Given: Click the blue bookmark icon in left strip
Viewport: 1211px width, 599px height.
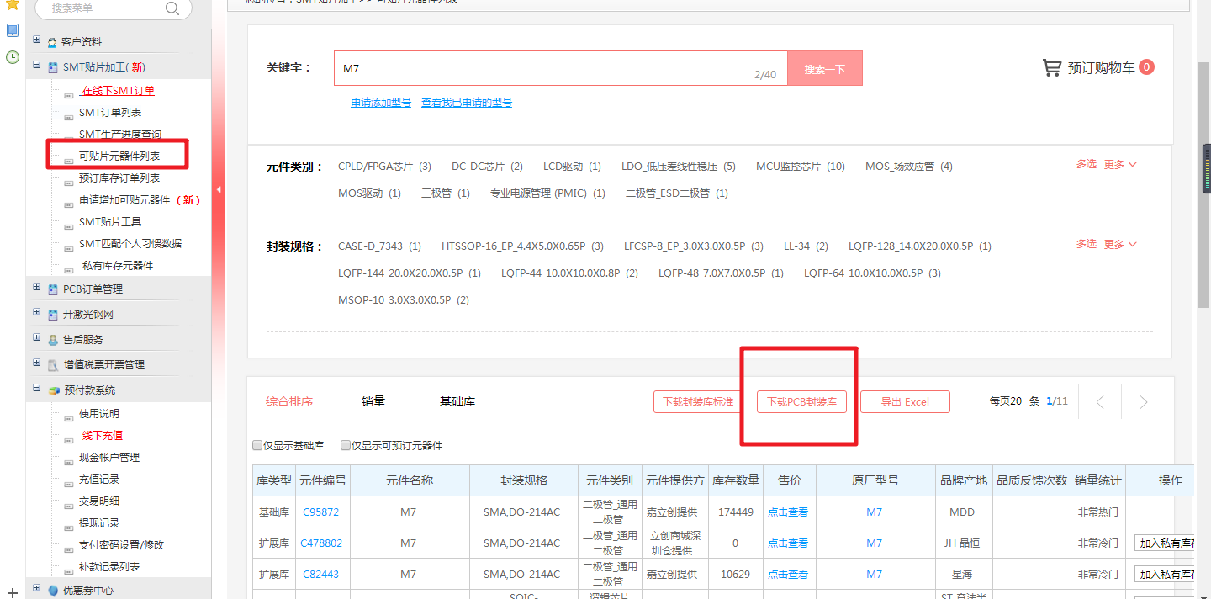Looking at the screenshot, I should [13, 30].
